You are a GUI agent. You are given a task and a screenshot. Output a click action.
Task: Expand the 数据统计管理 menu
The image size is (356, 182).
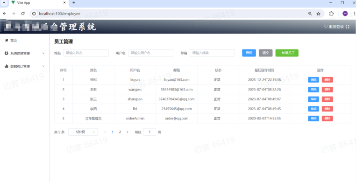point(24,66)
